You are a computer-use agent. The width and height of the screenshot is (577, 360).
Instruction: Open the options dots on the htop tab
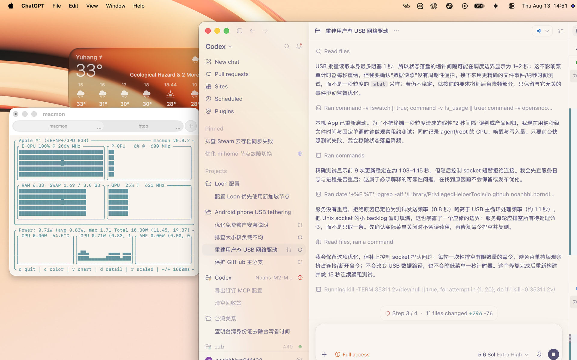pyautogui.click(x=178, y=128)
